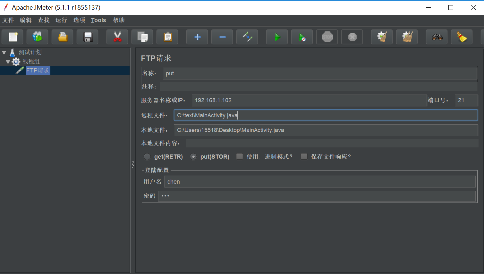Viewport: 484px width, 274px height.
Task: Click the grayed Stop test icon
Action: click(x=327, y=37)
